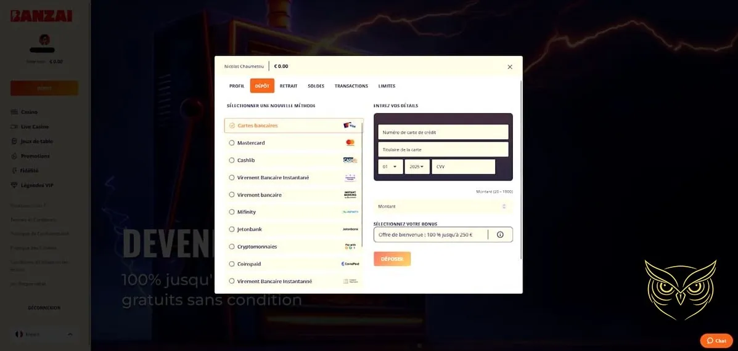Screen dimensions: 738x351
Task: Click the BANZAI logo
Action: point(41,16)
